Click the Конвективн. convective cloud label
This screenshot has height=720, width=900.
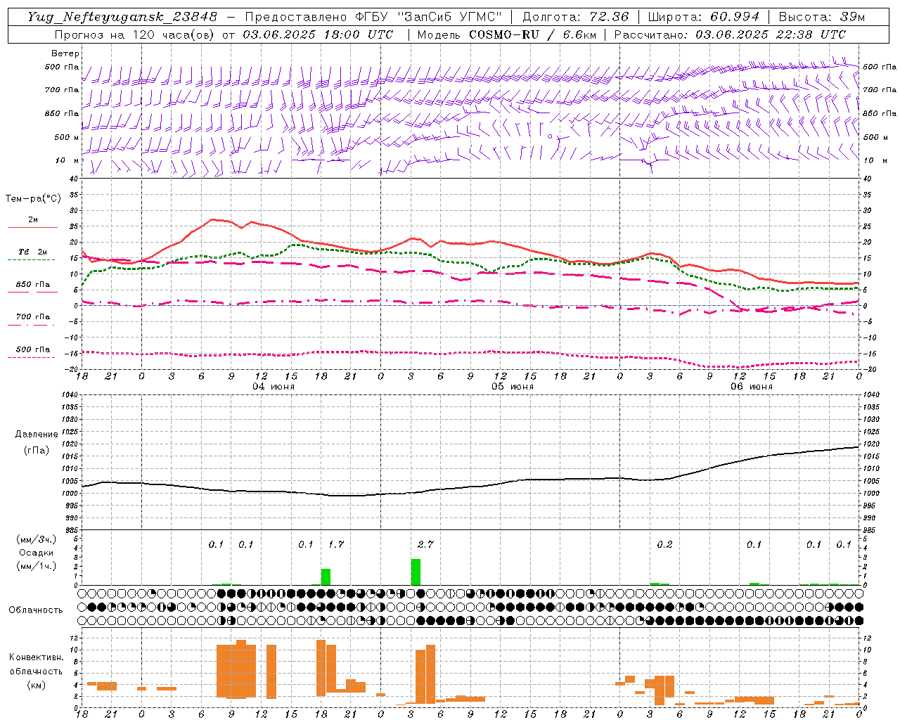(36, 657)
